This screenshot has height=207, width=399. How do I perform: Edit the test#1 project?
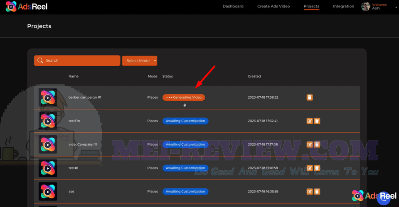point(309,168)
